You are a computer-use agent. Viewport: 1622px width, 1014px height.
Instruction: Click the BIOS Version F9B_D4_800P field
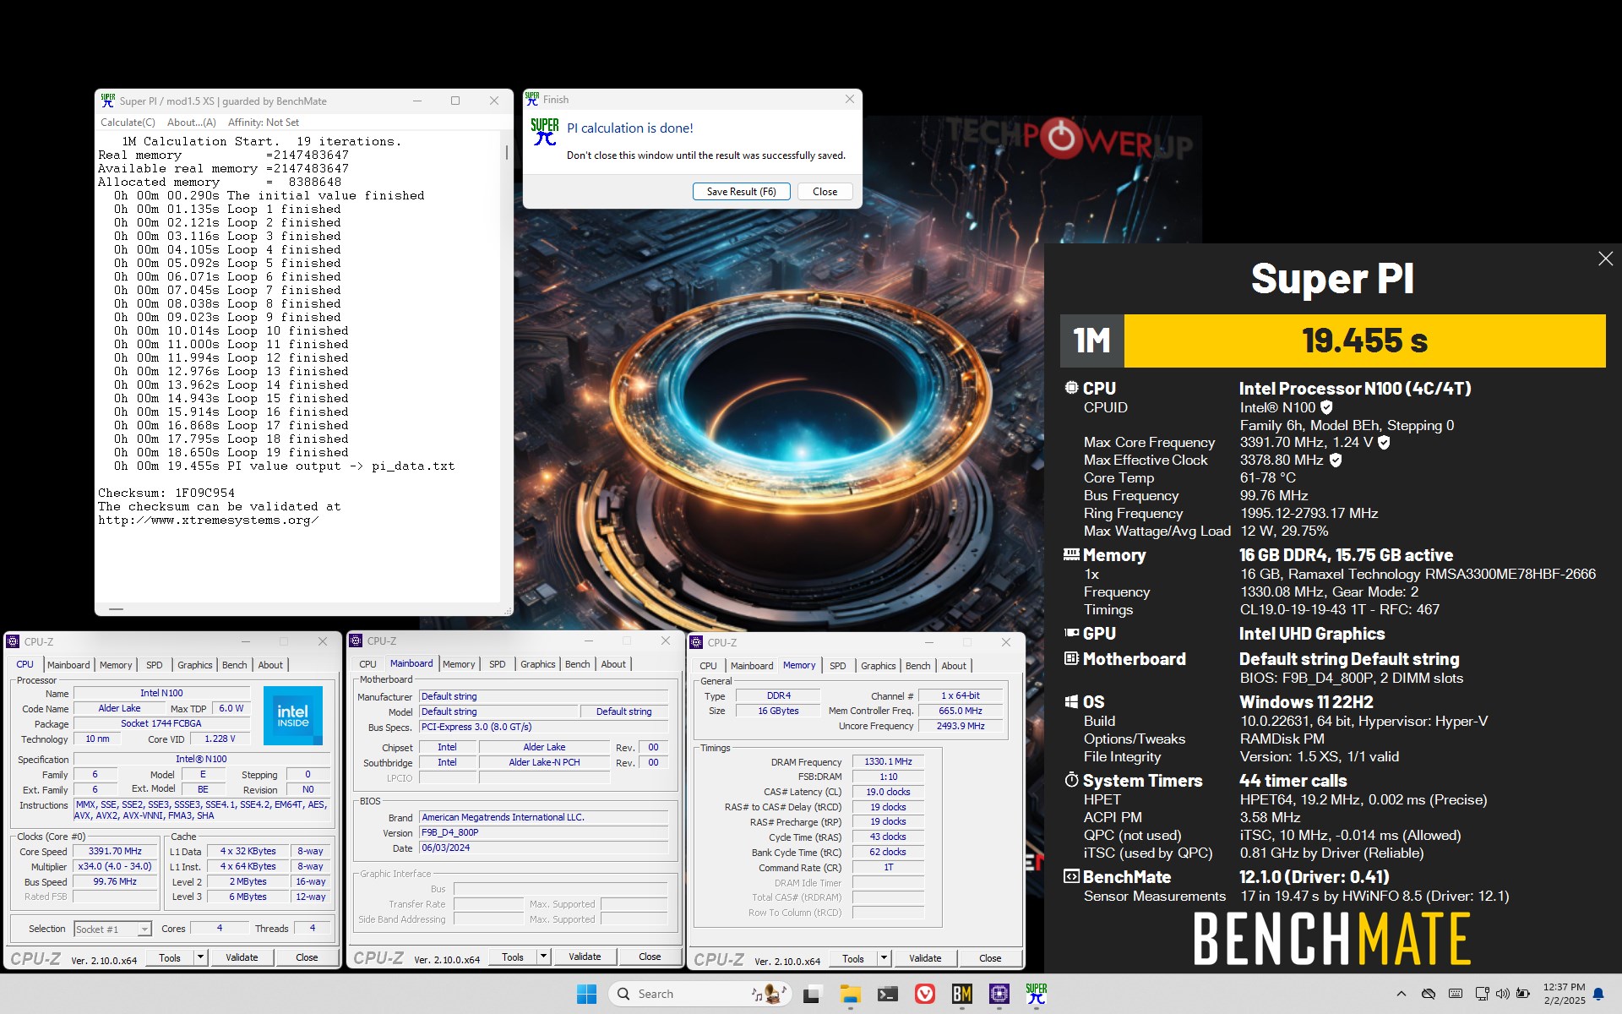tap(543, 832)
